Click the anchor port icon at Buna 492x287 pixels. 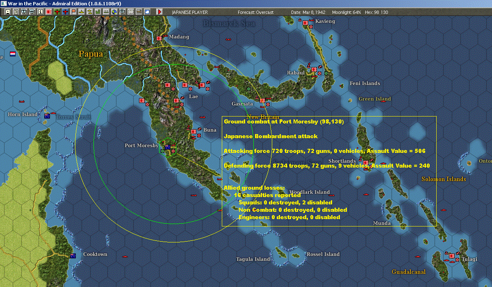tap(187, 128)
